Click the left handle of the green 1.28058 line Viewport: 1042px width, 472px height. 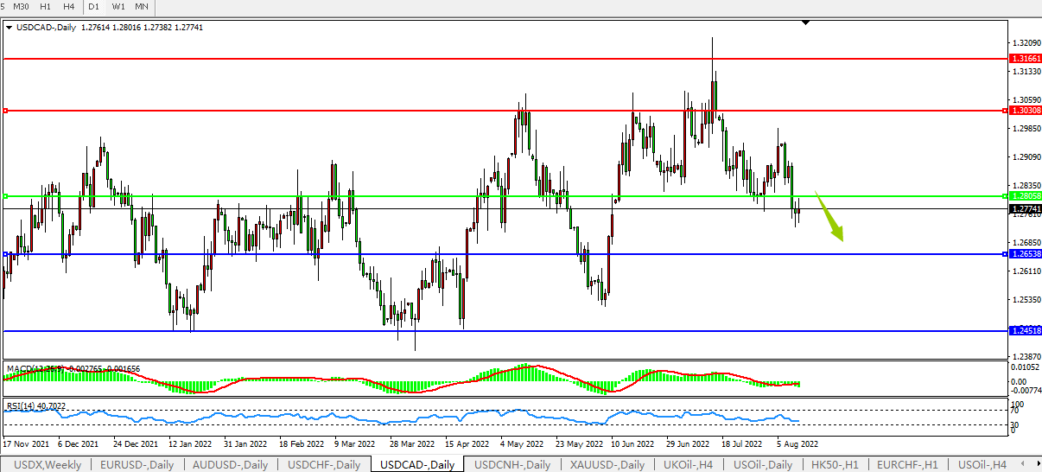(x=5, y=196)
